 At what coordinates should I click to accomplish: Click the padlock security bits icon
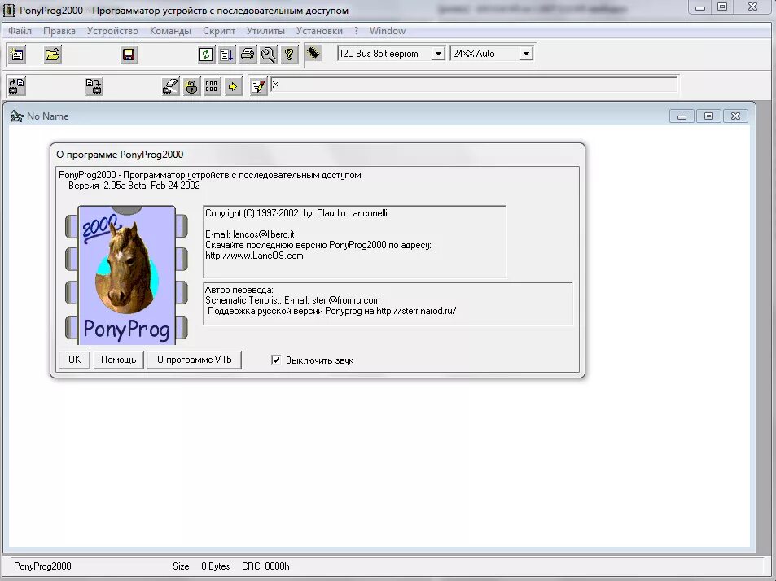point(191,86)
